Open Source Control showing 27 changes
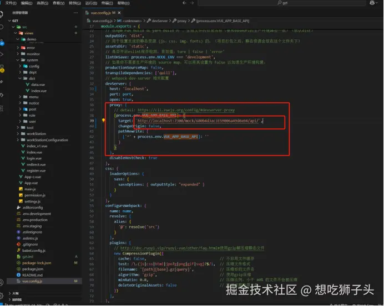 tap(2, 42)
